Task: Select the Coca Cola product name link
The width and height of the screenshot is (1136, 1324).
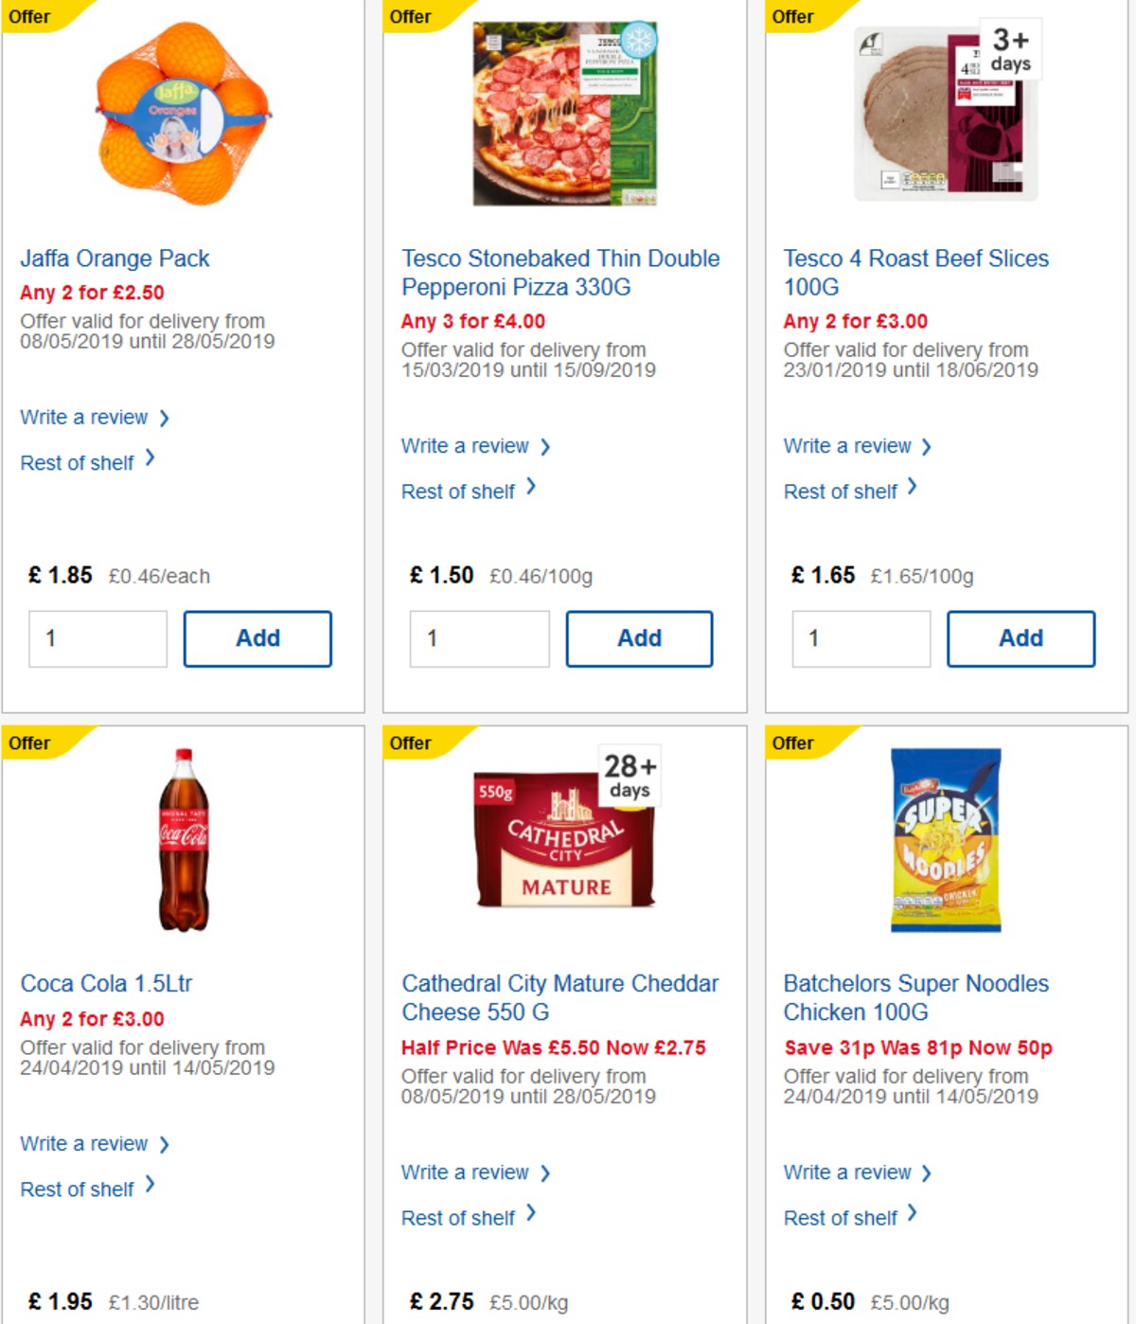Action: 107,983
